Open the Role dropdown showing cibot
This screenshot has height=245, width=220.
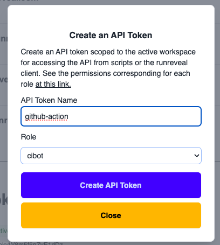tap(111, 156)
